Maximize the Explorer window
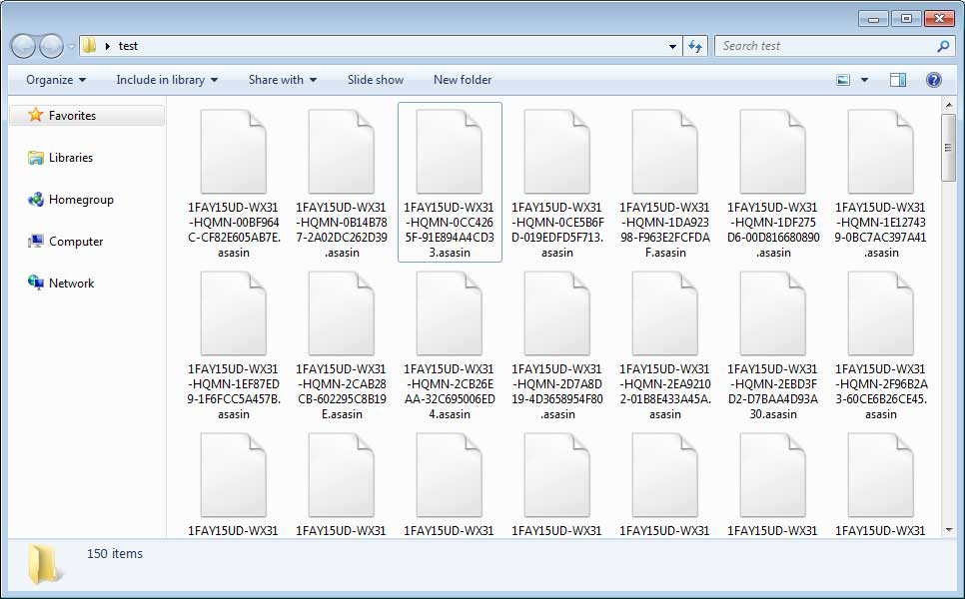 [x=906, y=18]
